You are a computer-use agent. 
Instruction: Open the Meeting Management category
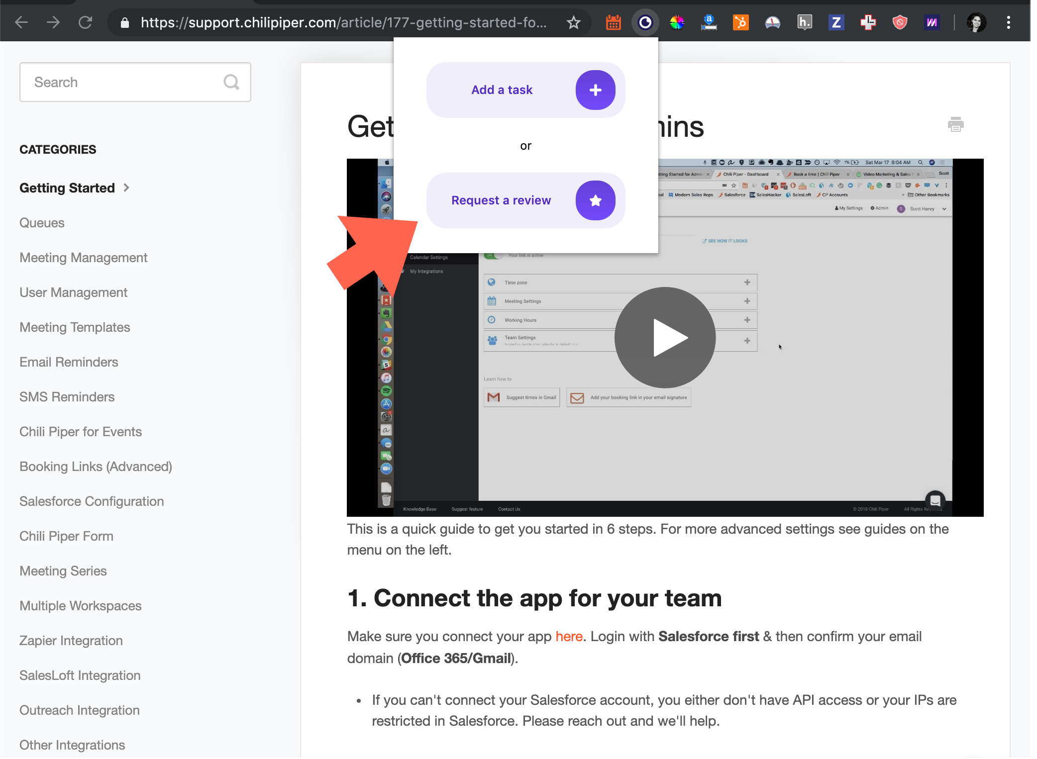[x=84, y=258]
